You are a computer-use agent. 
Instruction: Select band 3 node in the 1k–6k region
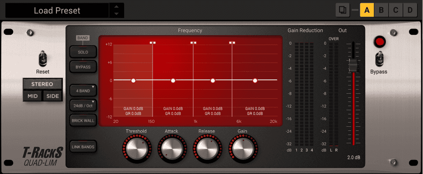213,80
